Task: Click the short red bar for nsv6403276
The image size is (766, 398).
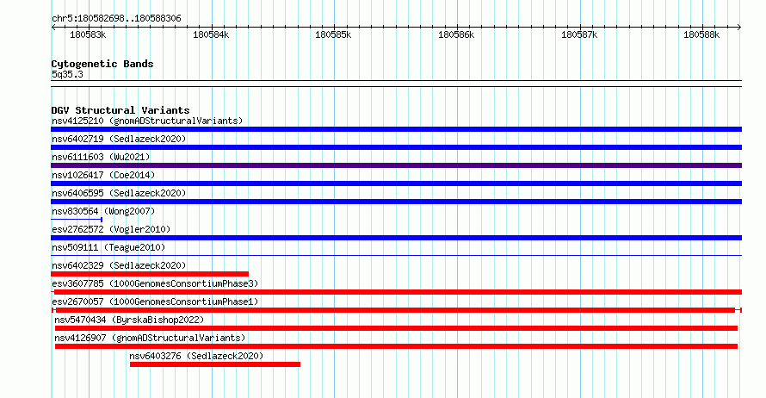Action: 215,364
